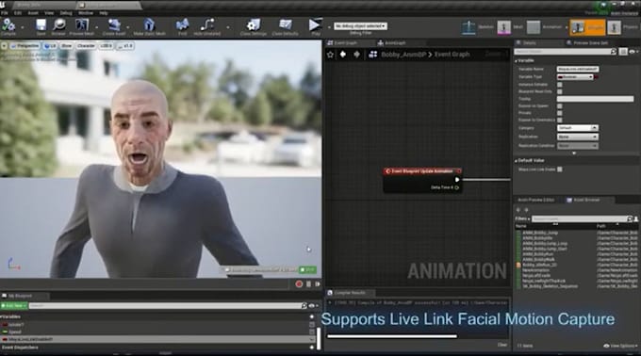
Task: Click the Character viewport button
Action: [86, 46]
